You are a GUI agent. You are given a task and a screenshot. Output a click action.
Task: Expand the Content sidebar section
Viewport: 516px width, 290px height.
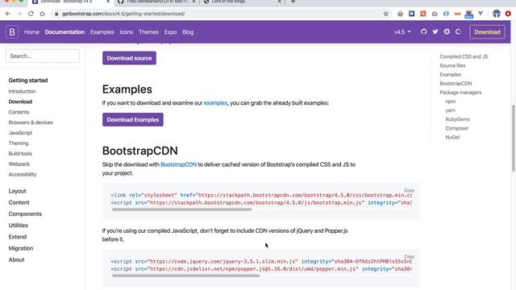(19, 202)
